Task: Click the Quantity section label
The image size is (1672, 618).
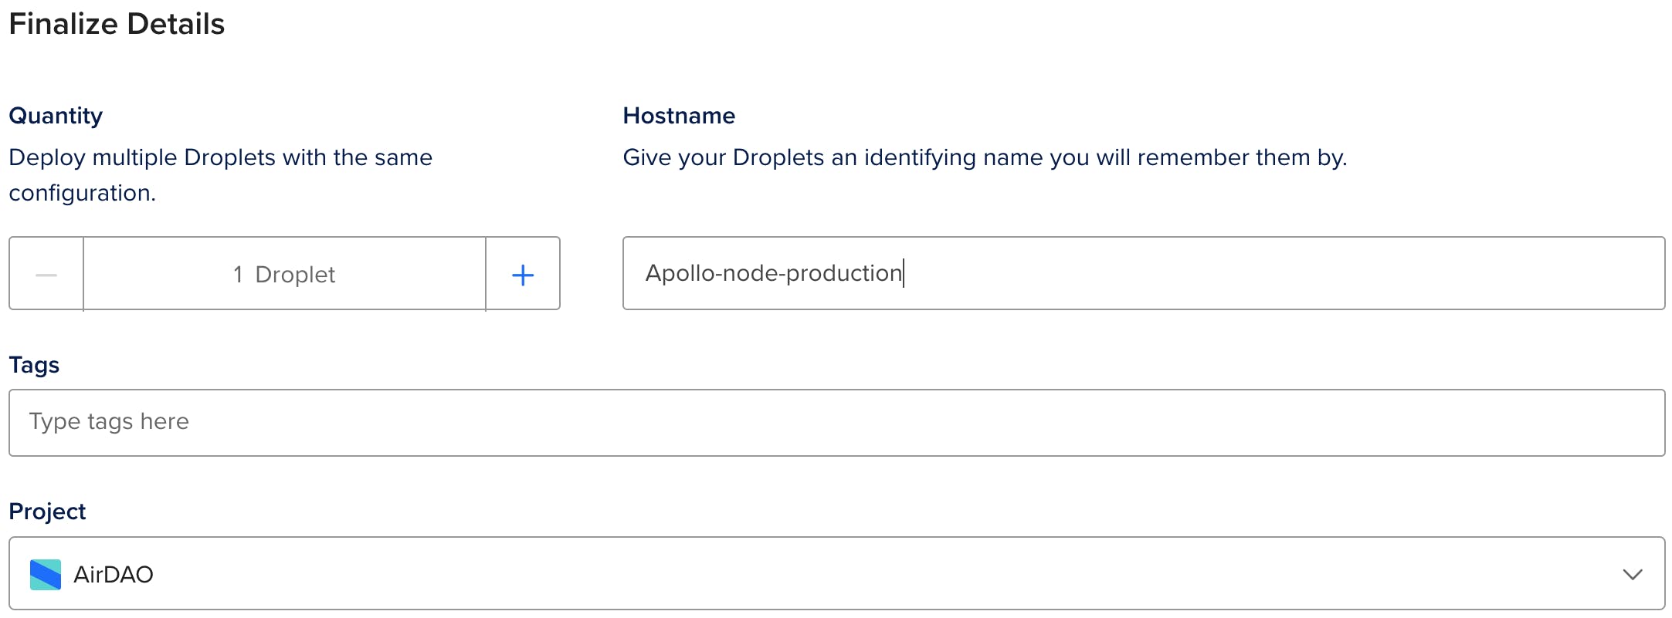Action: [56, 116]
